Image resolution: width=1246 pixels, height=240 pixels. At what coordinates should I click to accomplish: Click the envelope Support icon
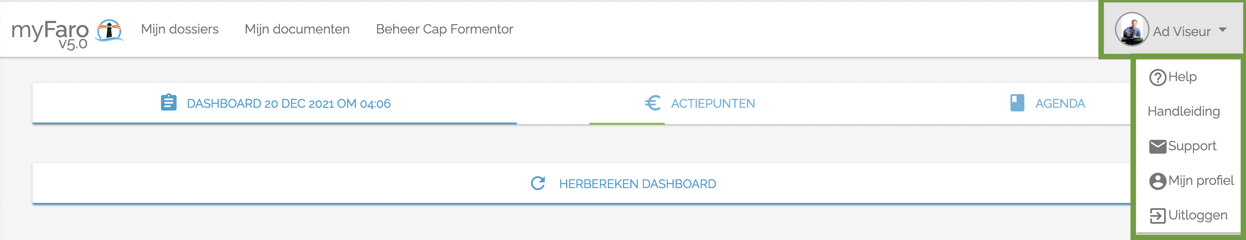click(x=1158, y=146)
